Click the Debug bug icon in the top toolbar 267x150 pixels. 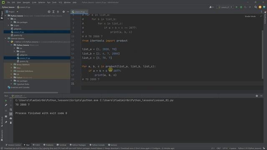[241, 7]
